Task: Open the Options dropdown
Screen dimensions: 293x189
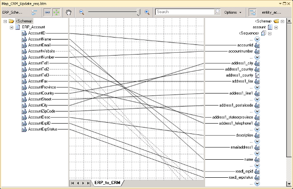Action: (x=232, y=12)
